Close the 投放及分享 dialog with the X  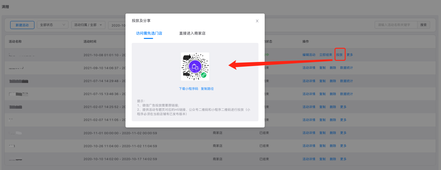[257, 21]
